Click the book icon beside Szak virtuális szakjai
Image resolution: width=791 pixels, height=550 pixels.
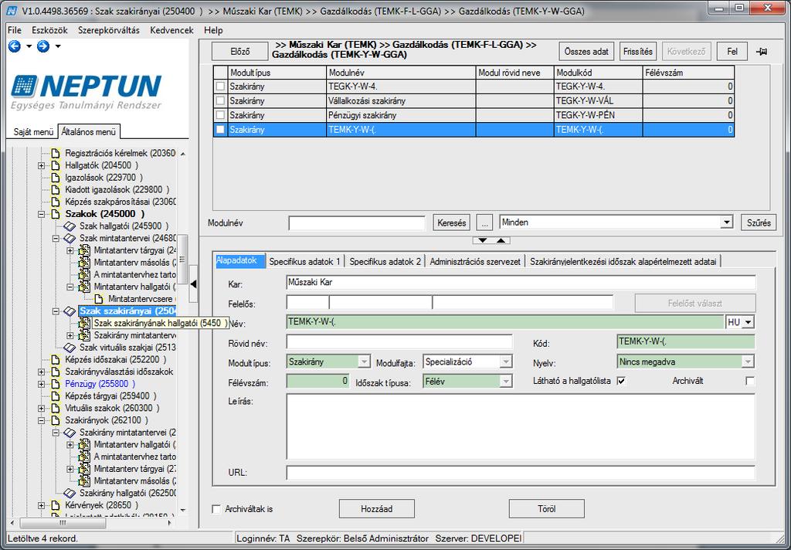(70, 348)
